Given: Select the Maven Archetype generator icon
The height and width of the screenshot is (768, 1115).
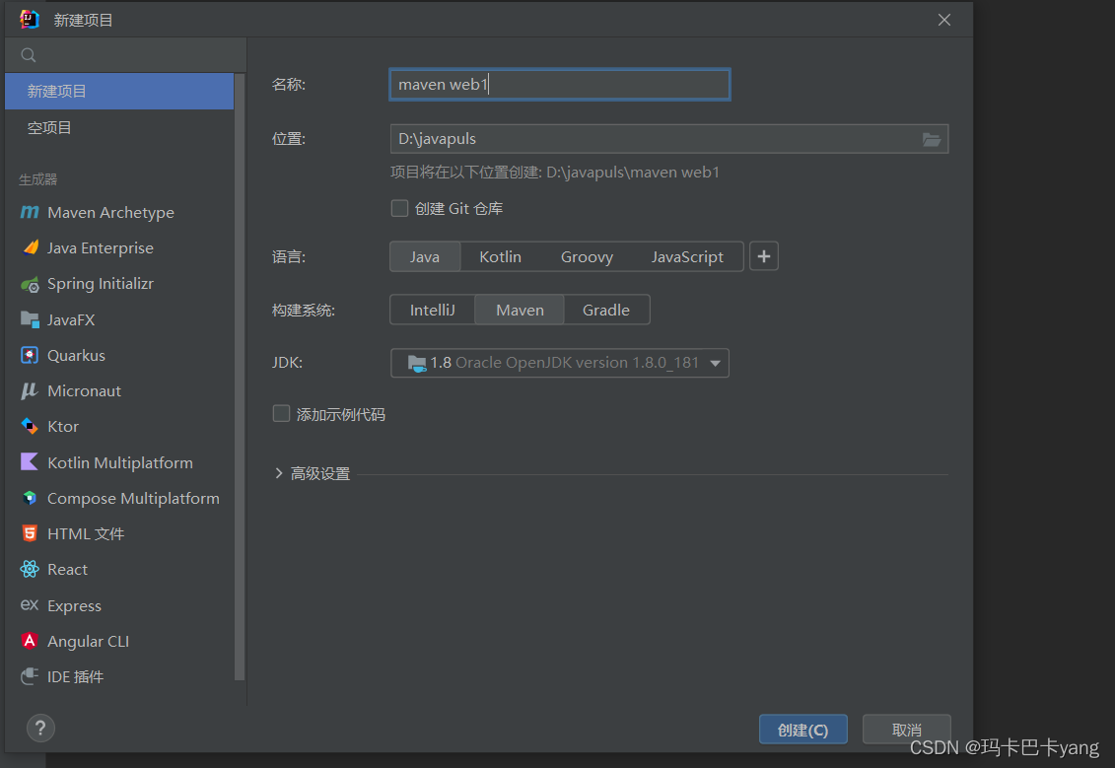Looking at the screenshot, I should (30, 212).
